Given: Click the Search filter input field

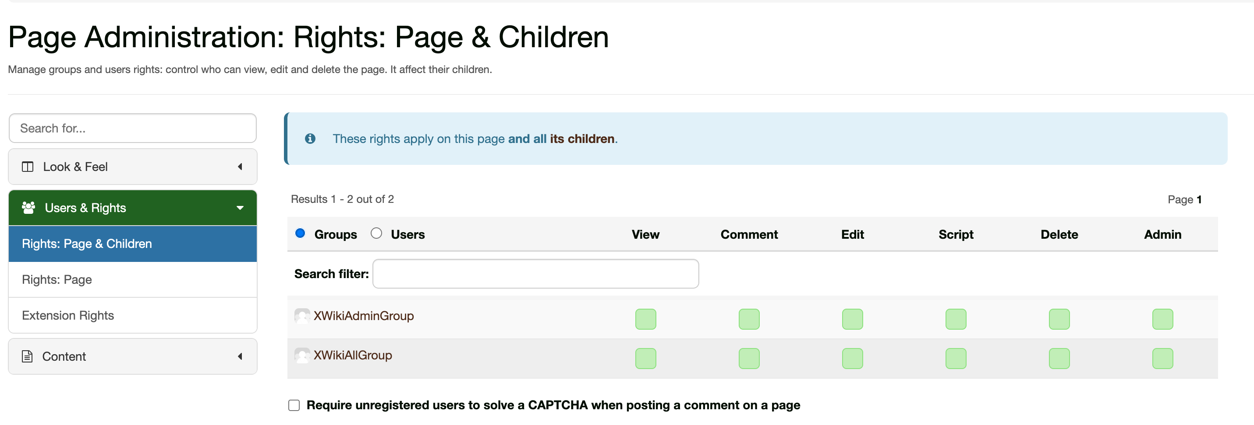Looking at the screenshot, I should (x=535, y=274).
